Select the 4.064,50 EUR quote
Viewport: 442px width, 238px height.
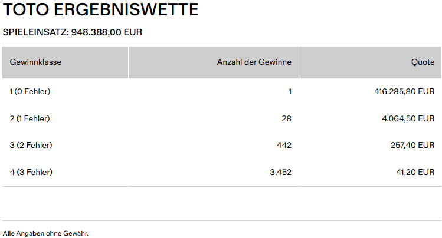408,118
